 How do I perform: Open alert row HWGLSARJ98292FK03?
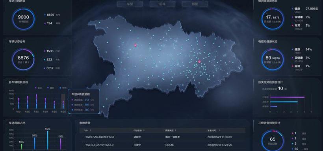[162, 137]
